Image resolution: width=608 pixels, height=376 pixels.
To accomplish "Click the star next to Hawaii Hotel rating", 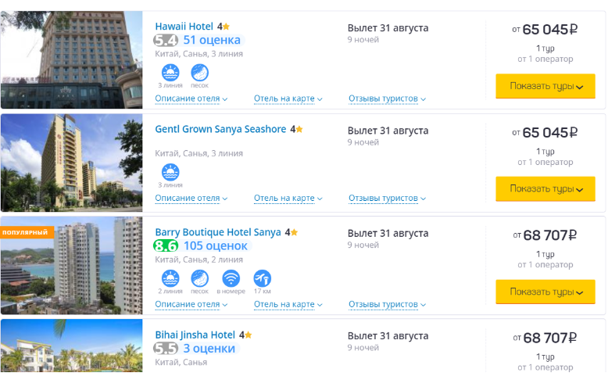I will 226,27.
